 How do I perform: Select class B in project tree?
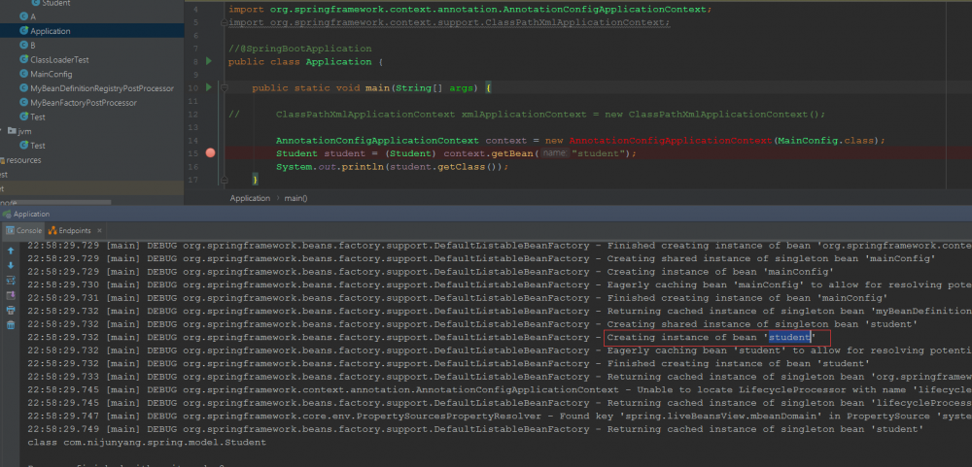pos(33,46)
